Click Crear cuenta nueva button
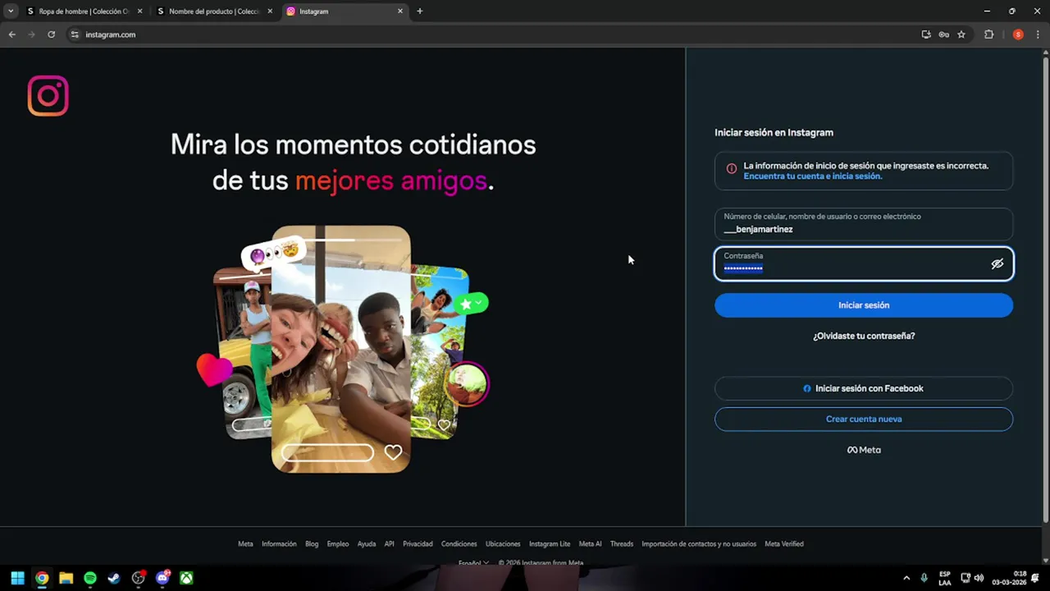 point(864,419)
